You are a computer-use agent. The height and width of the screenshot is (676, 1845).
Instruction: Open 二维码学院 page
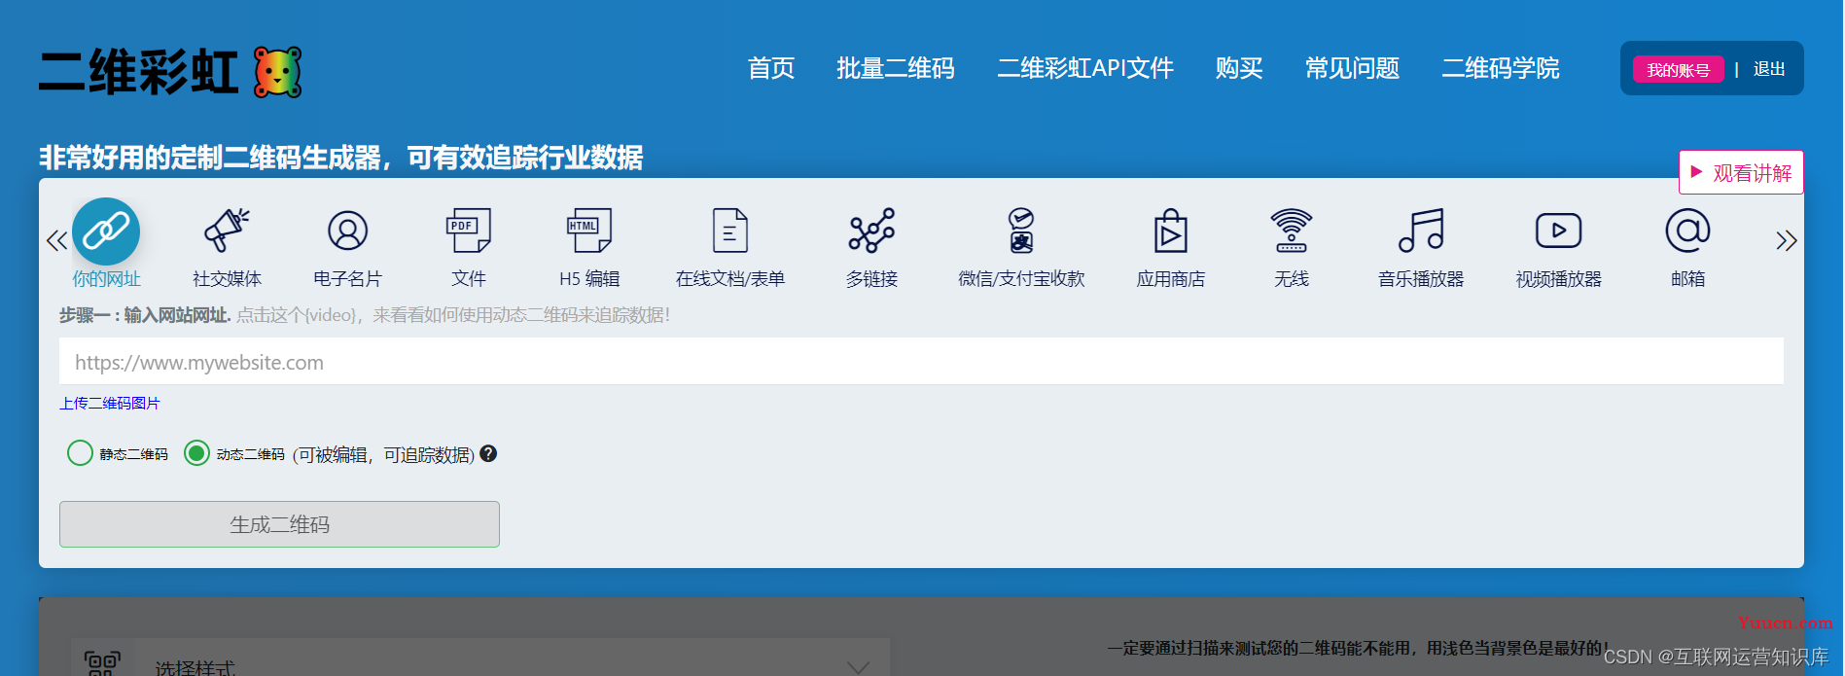pyautogui.click(x=1501, y=68)
